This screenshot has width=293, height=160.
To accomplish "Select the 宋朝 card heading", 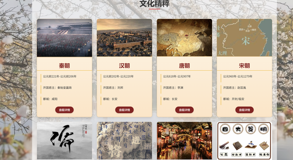I will click(x=244, y=66).
